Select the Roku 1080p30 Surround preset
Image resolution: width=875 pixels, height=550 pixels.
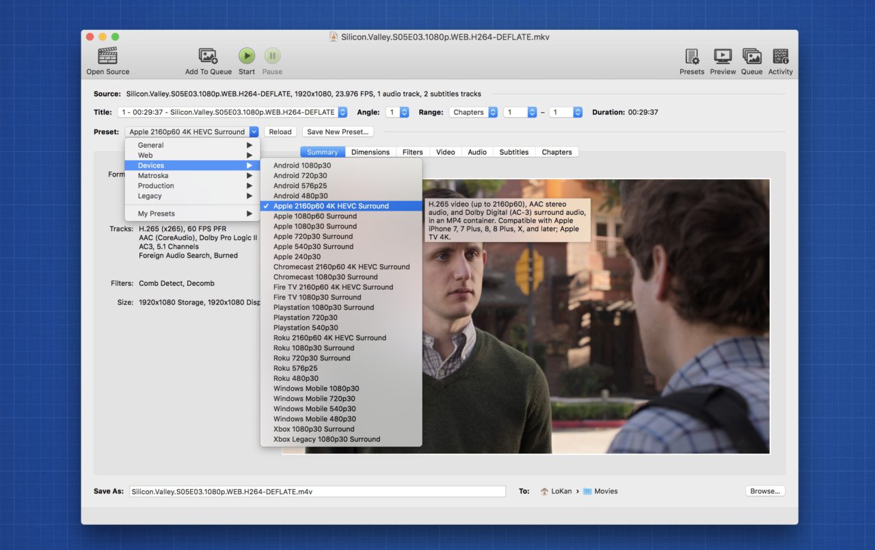pos(341,348)
